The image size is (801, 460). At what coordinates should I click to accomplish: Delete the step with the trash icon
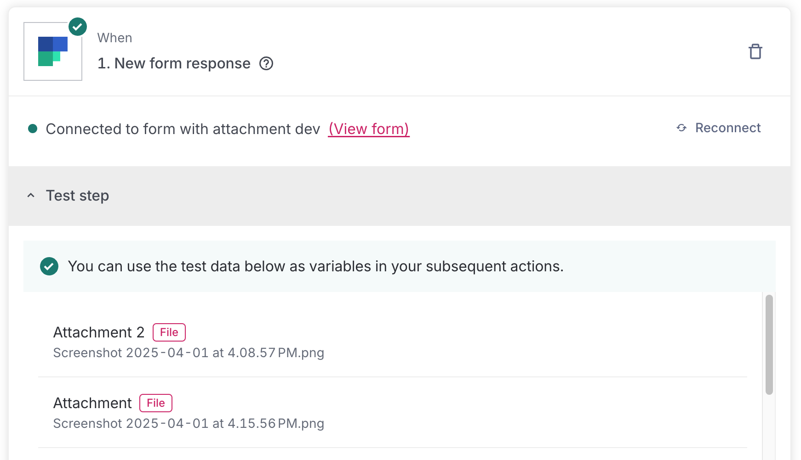tap(755, 51)
